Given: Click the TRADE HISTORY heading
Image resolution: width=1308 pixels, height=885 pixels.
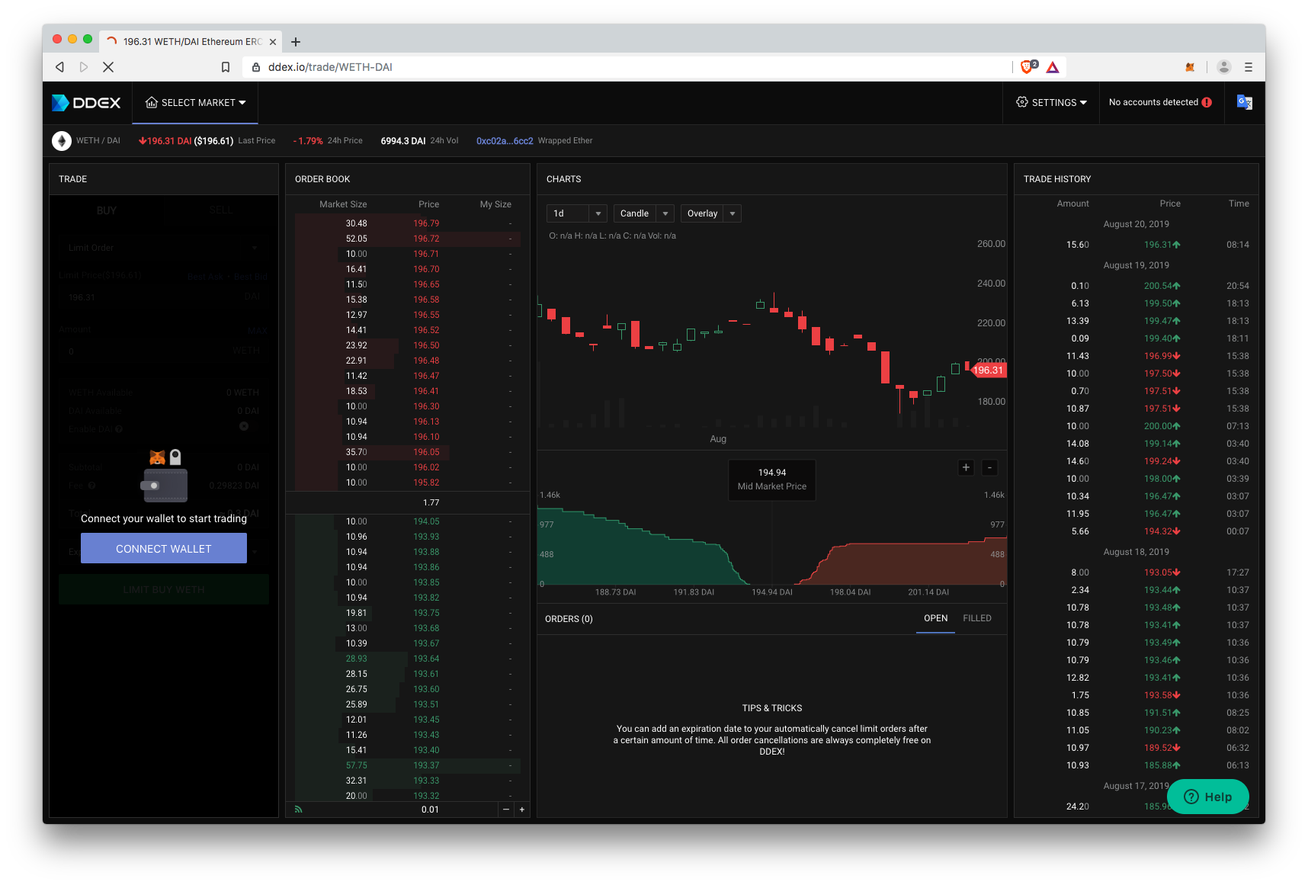Looking at the screenshot, I should [1057, 179].
